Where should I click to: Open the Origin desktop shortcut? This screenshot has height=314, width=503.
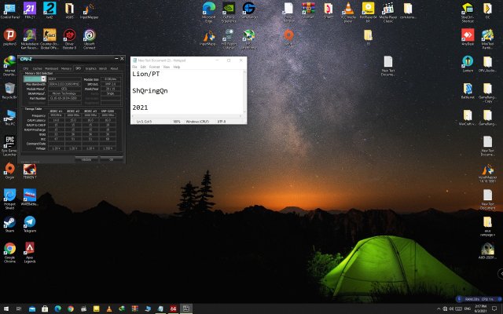coord(10,168)
